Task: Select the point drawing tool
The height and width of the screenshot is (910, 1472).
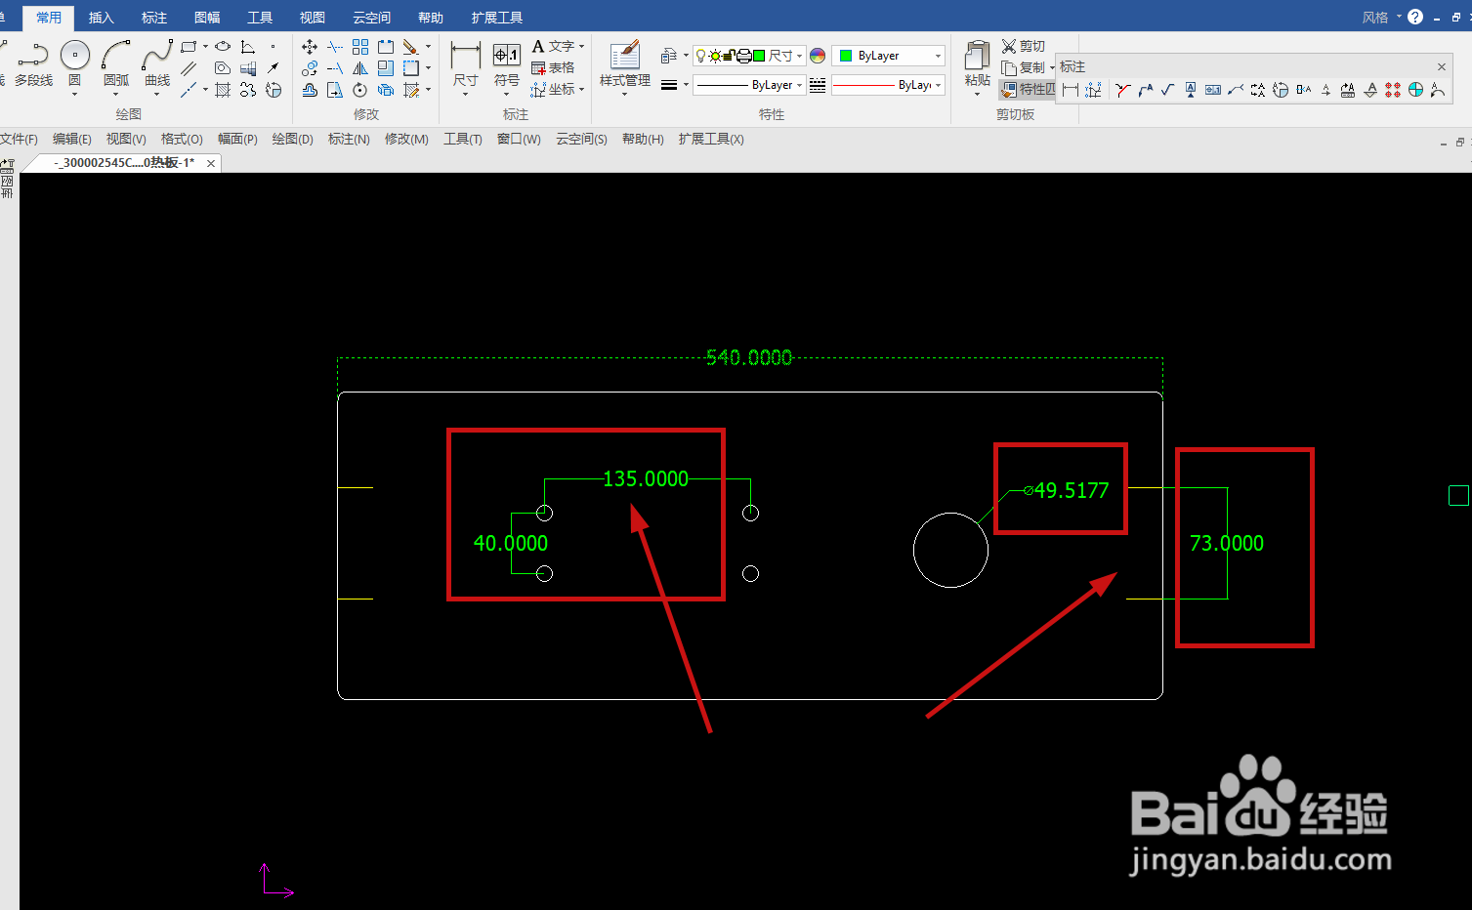Action: click(x=273, y=47)
